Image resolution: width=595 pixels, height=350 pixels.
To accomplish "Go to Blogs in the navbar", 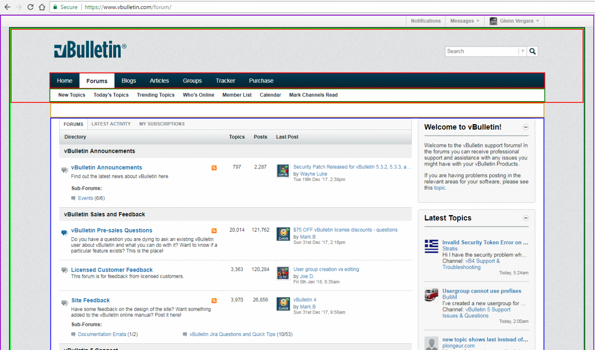I will tap(129, 81).
